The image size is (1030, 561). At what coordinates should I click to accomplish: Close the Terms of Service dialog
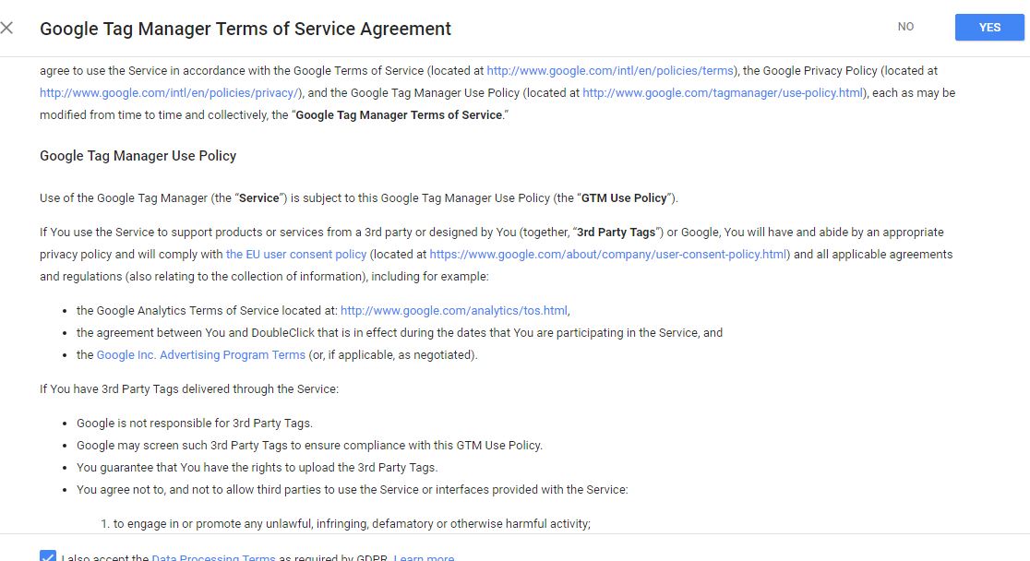coord(7,28)
